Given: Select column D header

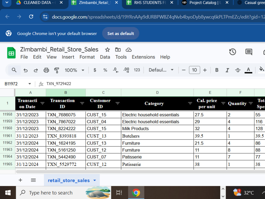Looking at the screenshot, I should click(x=157, y=93).
